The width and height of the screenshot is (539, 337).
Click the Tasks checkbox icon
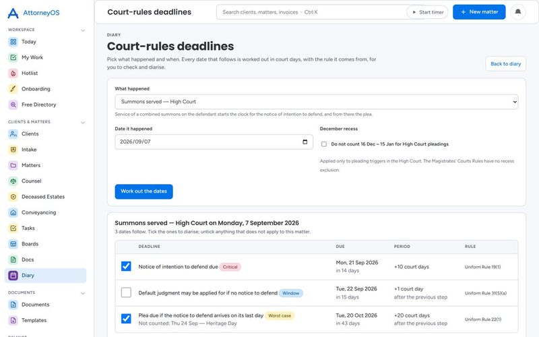point(13,228)
